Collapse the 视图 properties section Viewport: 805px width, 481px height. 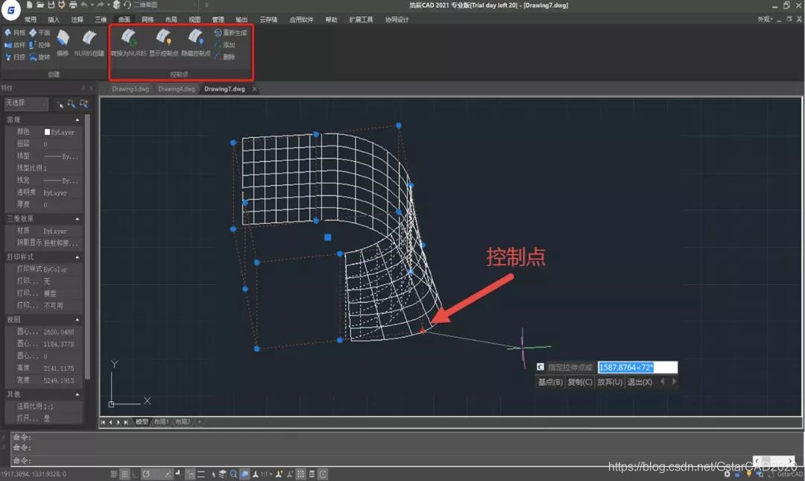77,320
